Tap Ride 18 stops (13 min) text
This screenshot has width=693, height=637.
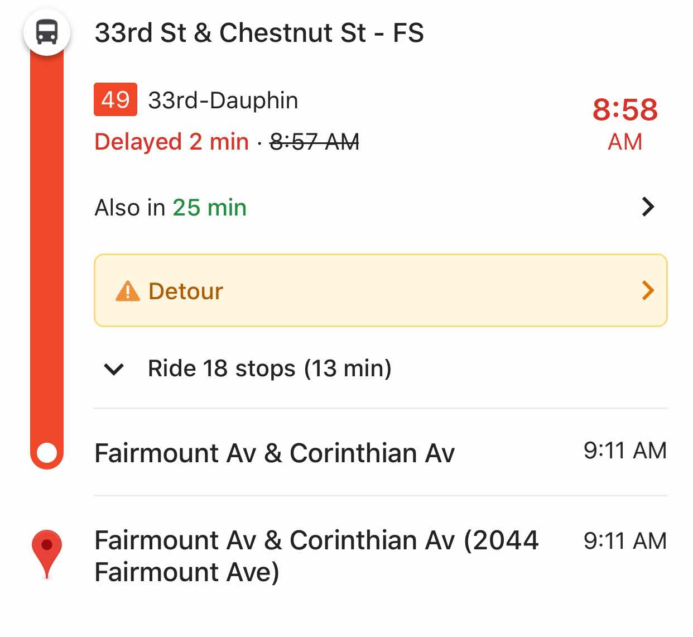[x=269, y=368]
